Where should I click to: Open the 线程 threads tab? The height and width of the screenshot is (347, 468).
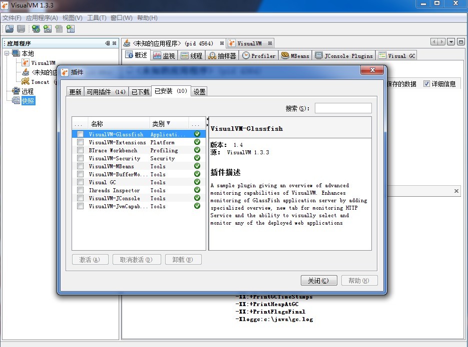coord(192,55)
